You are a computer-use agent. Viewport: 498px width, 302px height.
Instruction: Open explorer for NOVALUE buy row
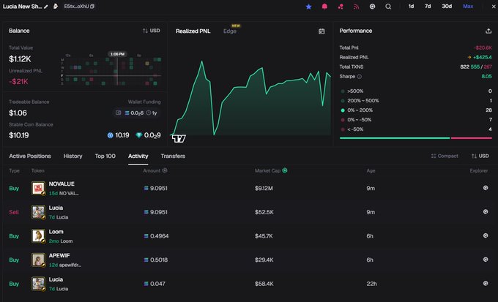click(486, 188)
